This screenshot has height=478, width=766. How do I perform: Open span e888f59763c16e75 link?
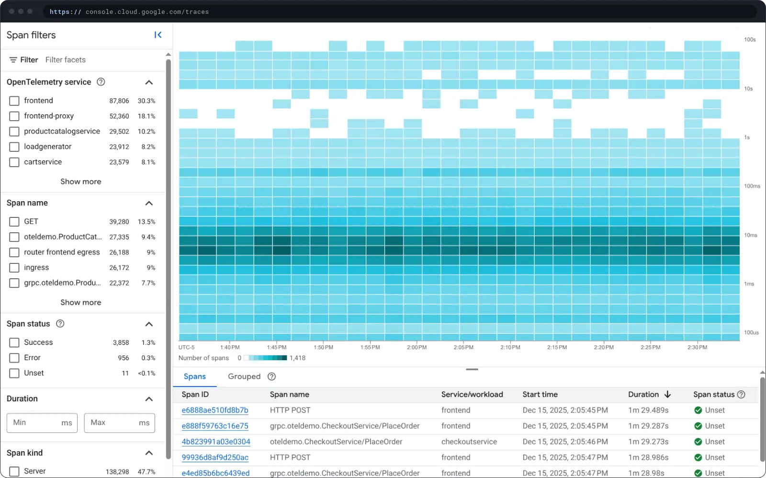click(x=215, y=426)
